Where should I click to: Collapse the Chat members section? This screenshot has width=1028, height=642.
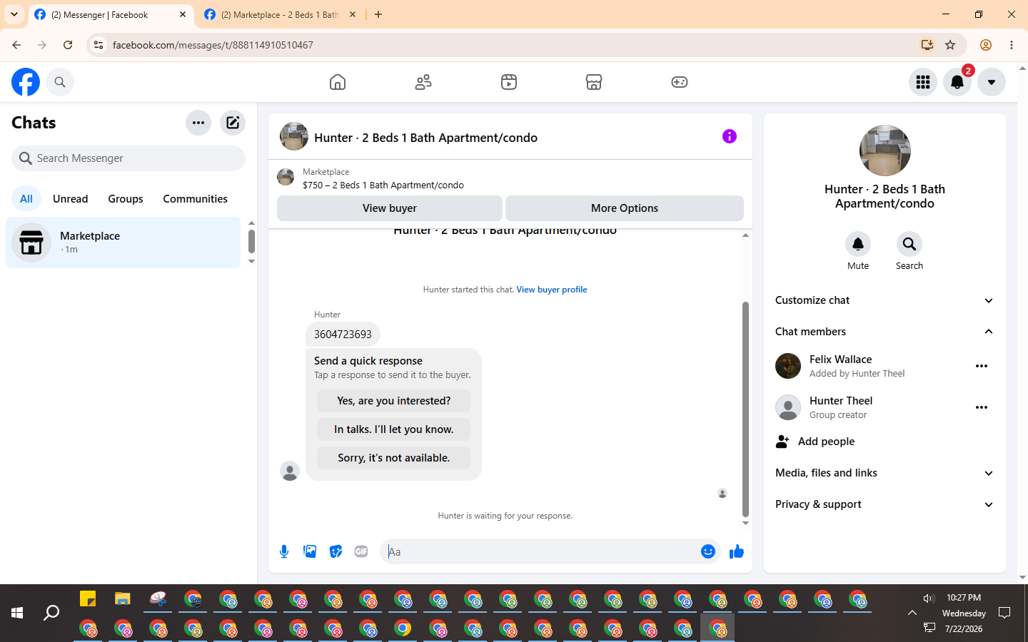pyautogui.click(x=885, y=332)
